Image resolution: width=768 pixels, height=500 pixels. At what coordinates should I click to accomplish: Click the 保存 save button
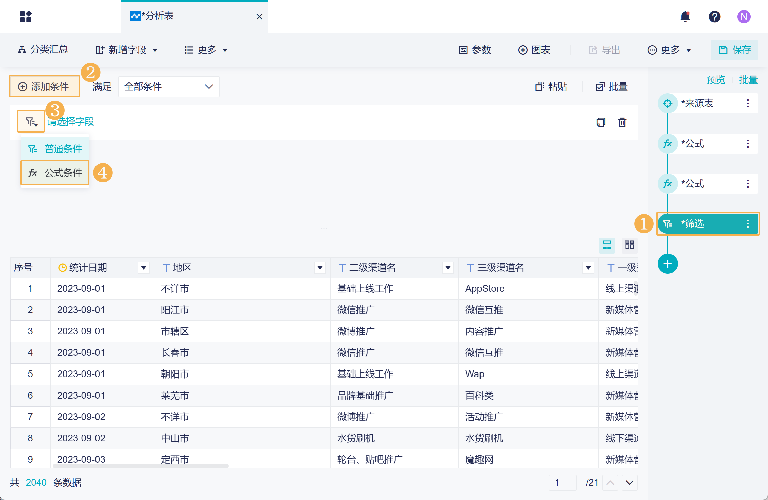coord(734,50)
